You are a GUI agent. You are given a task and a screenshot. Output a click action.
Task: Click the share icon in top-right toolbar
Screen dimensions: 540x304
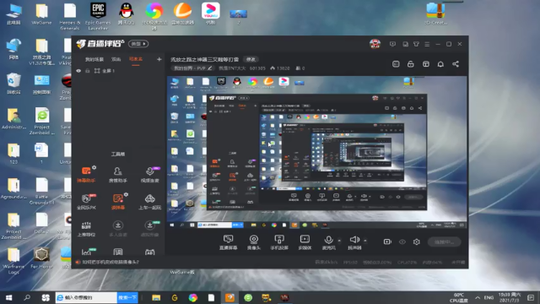pyautogui.click(x=456, y=64)
